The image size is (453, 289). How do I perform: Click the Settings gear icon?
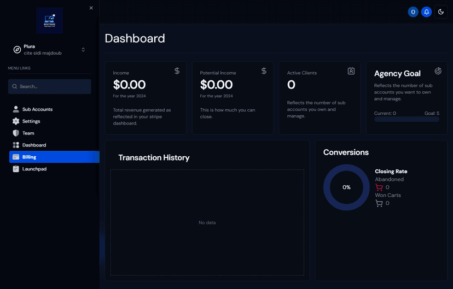coord(16,121)
